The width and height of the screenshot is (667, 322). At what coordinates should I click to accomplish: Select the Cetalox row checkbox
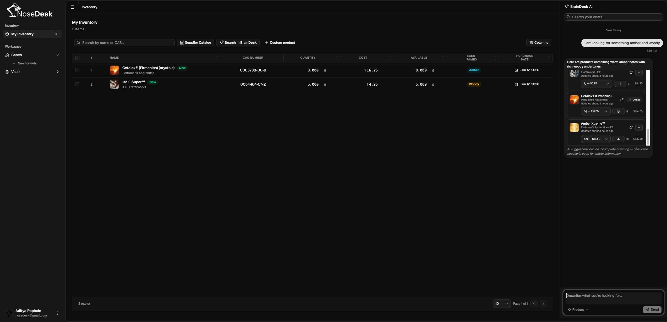click(77, 70)
